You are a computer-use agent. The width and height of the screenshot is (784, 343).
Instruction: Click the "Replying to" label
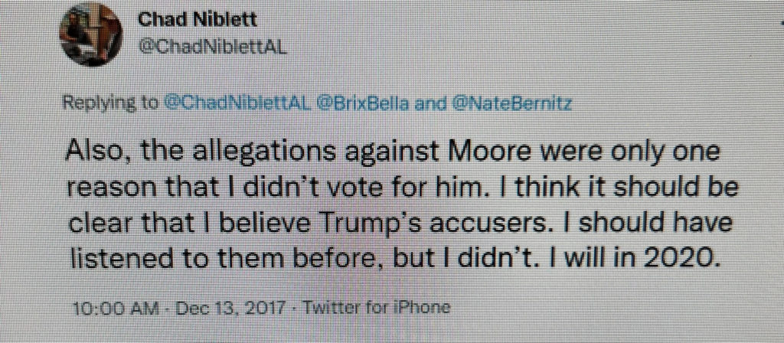click(113, 102)
